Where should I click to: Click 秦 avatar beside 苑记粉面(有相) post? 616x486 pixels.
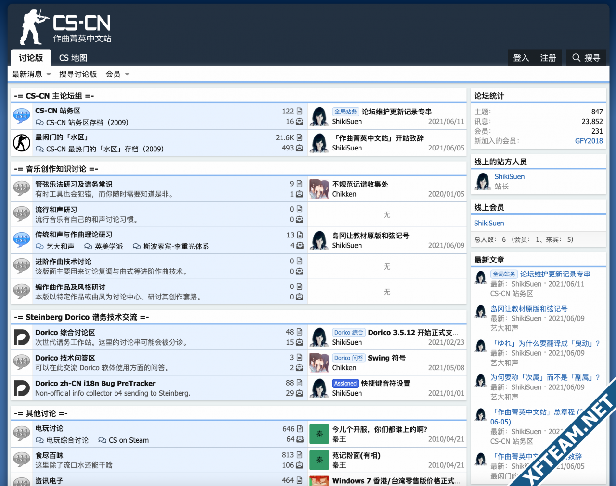tap(319, 460)
